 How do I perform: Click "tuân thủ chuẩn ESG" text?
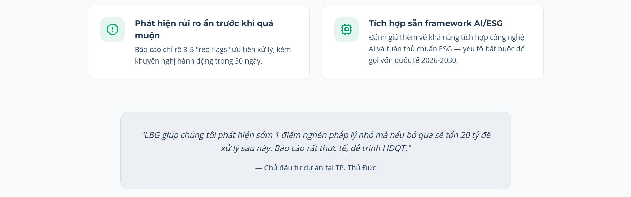(419, 49)
